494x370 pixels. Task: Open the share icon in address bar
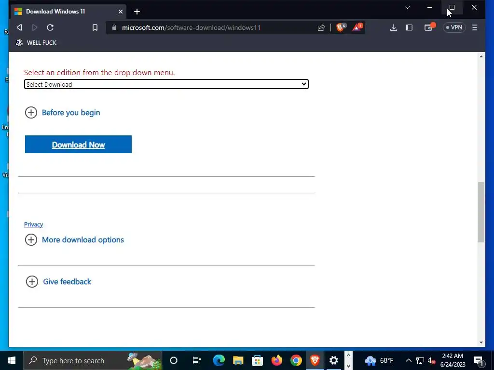tap(321, 27)
